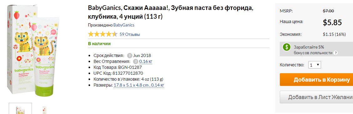
Task: Click the product title heading
Action: (x=171, y=12)
